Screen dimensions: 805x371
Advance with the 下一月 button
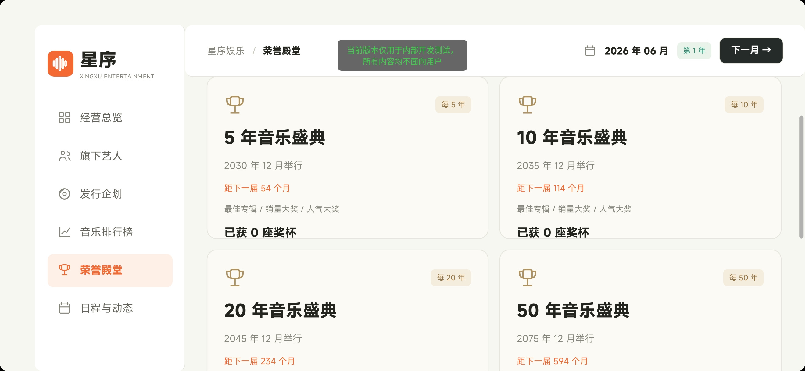(x=751, y=51)
